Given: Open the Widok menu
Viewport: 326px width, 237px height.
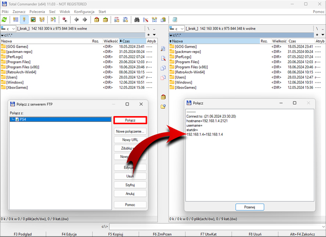Looking at the screenshot, I should tap(65, 12).
